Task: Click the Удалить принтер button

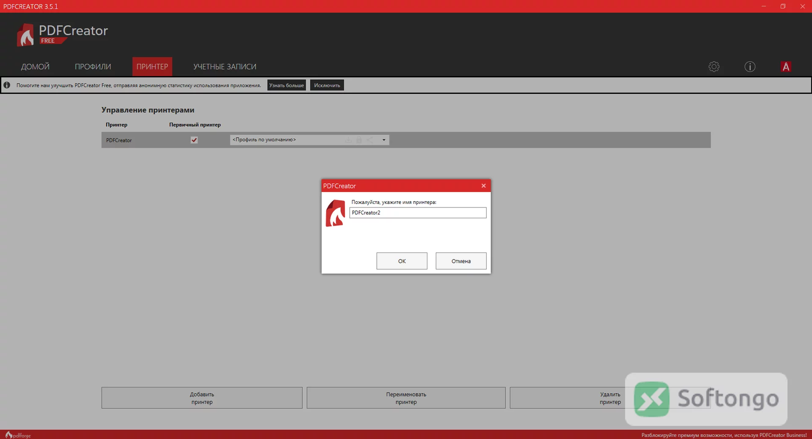Action: click(610, 398)
